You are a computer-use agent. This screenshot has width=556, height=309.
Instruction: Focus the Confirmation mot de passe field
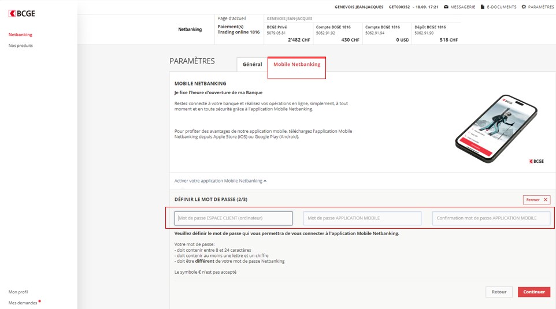click(x=491, y=218)
